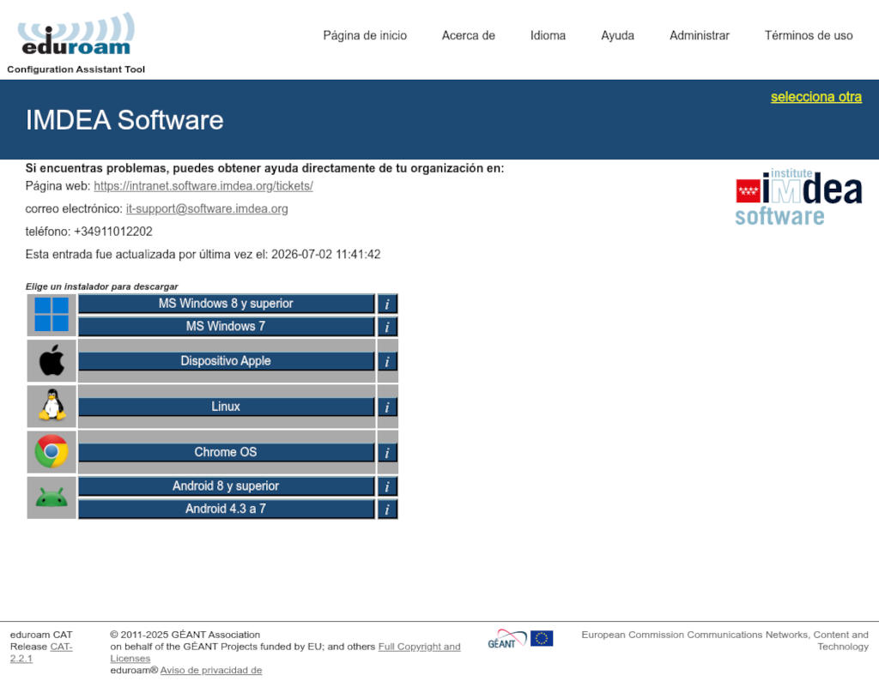Open intranet tickets web page link
Viewport: 879px width, 687px height.
pyautogui.click(x=203, y=186)
